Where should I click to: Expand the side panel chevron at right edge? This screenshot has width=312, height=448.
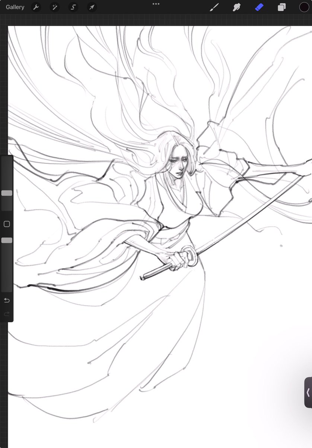tap(308, 392)
